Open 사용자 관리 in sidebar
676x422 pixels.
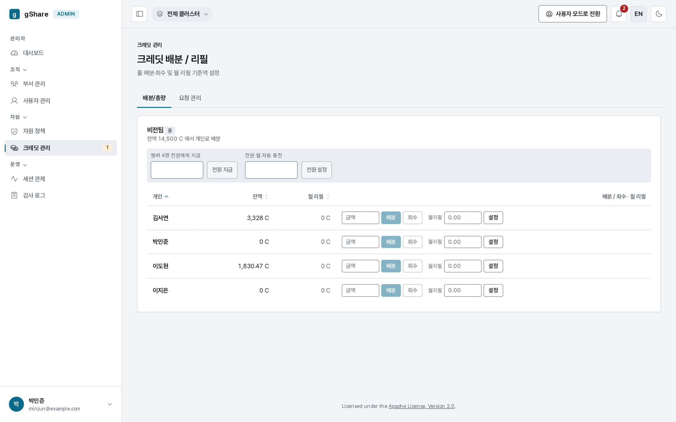coord(61,101)
